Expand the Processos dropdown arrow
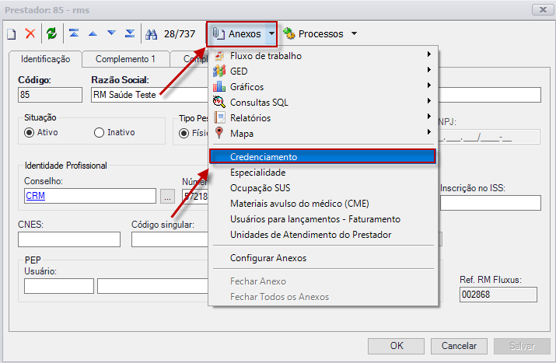Screen dimensions: 556x363 (354, 33)
